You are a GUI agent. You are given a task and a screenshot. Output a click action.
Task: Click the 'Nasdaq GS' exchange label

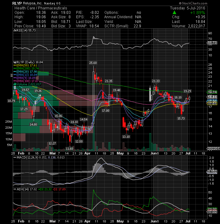point(52,3)
